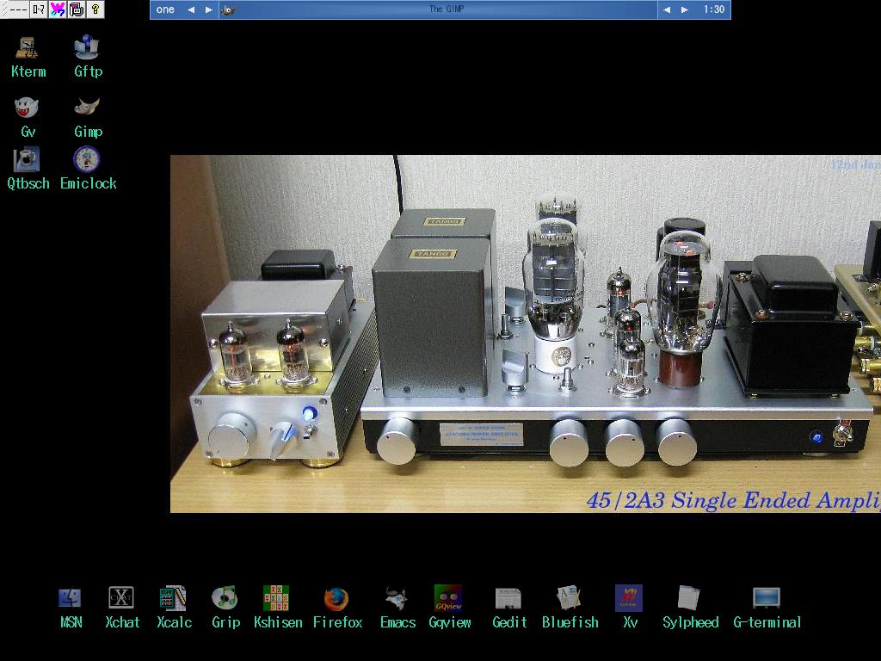Viewport: 881px width, 661px height.
Task: Click the yellow question mark help button
Action: click(95, 9)
